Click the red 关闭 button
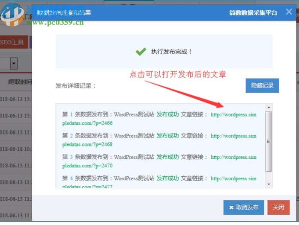 click(x=278, y=207)
